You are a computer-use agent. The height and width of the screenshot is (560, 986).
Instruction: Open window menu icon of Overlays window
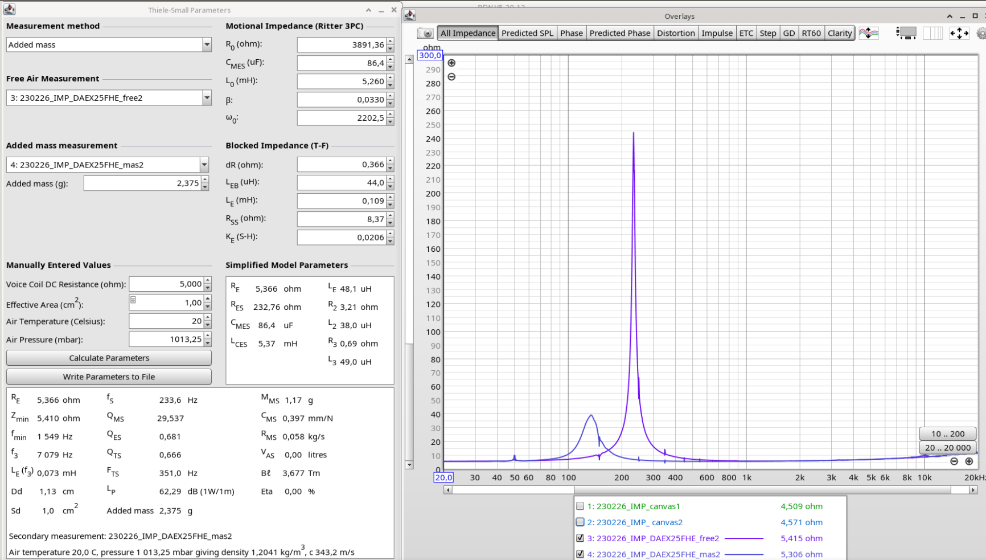click(409, 15)
